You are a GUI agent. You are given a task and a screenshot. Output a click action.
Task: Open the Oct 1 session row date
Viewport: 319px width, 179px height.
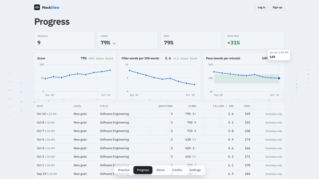[x=46, y=165]
